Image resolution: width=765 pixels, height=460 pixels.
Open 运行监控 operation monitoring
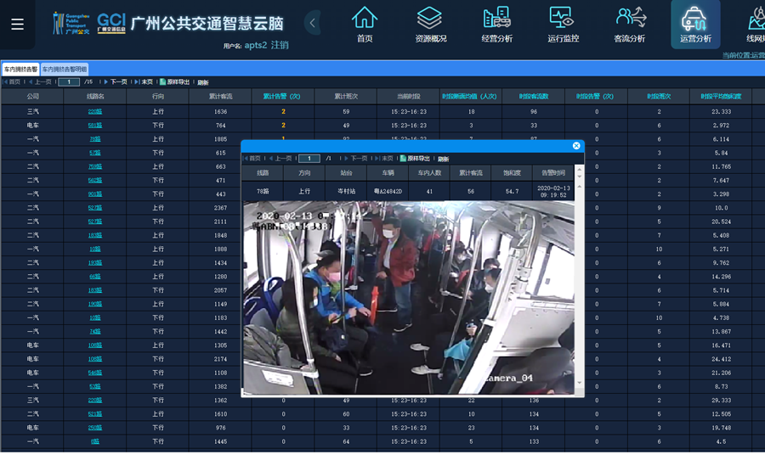(563, 24)
